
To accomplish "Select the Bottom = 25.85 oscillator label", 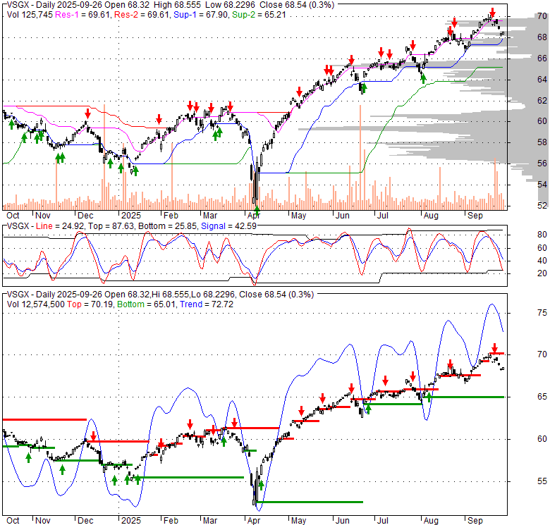I will [168, 226].
